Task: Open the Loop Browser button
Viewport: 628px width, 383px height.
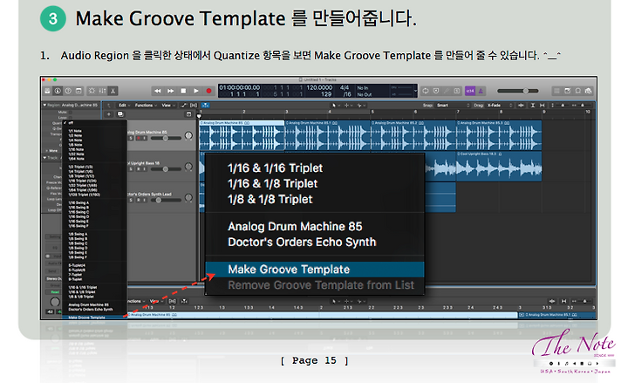Action: click(x=578, y=91)
